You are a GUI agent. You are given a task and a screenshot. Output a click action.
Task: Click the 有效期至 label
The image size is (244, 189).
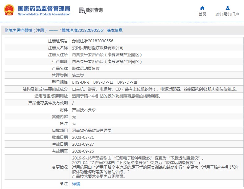[60, 151]
